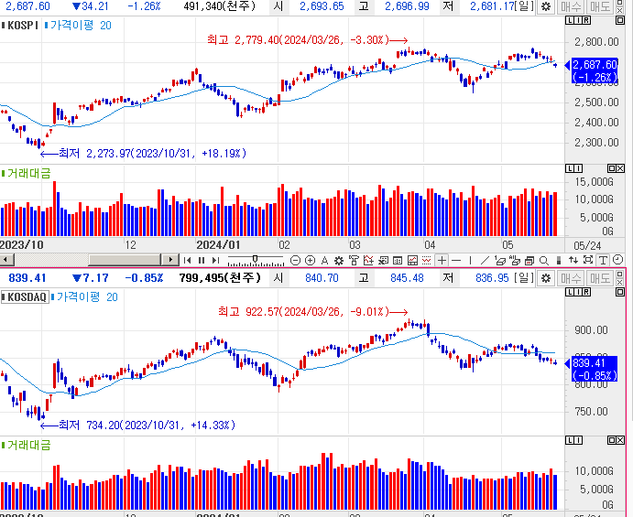Toggle the R axis button on KOSPI chart
This screenshot has width=633, height=517.
586,20
